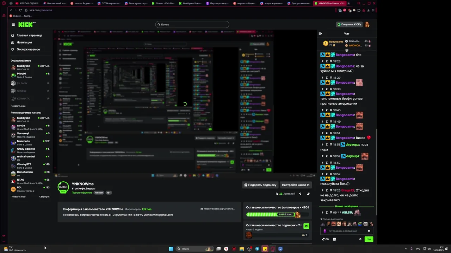Open the ItsmeSalman channel in recommended
Image resolution: width=451 pixels, height=253 pixels.
[x=30, y=174]
